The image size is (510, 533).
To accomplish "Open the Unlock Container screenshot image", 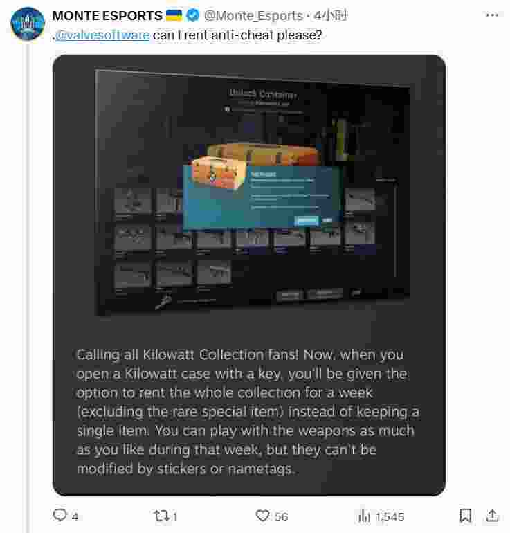I will point(253,192).
